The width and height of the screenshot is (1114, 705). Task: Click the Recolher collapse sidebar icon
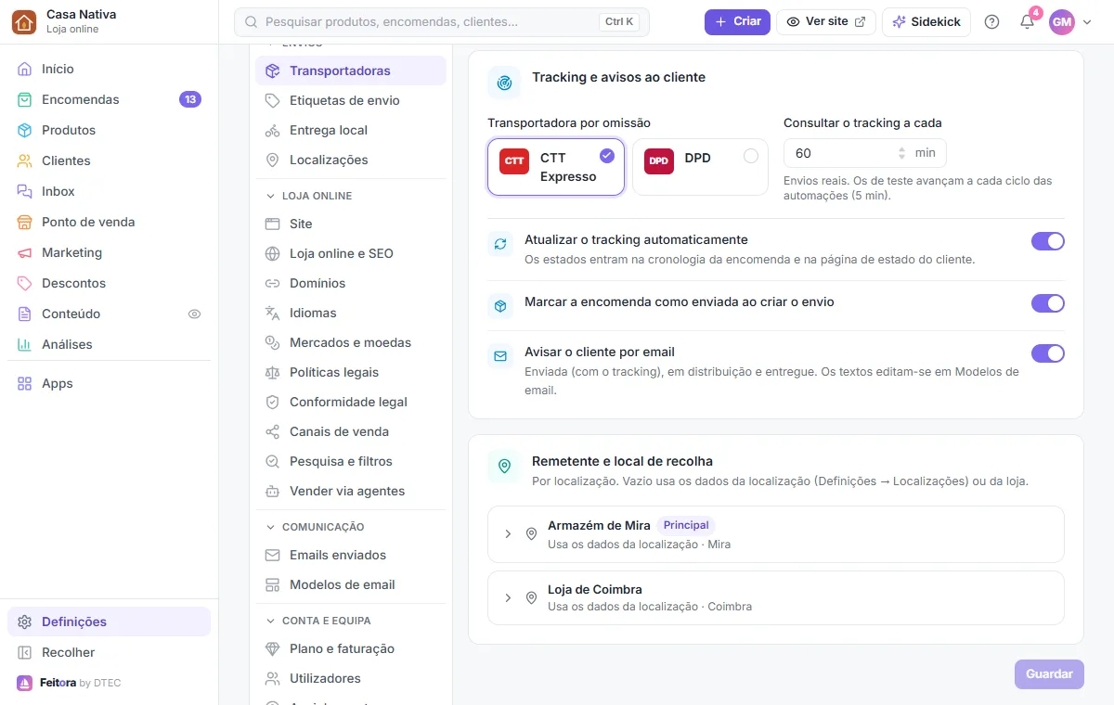coord(25,652)
